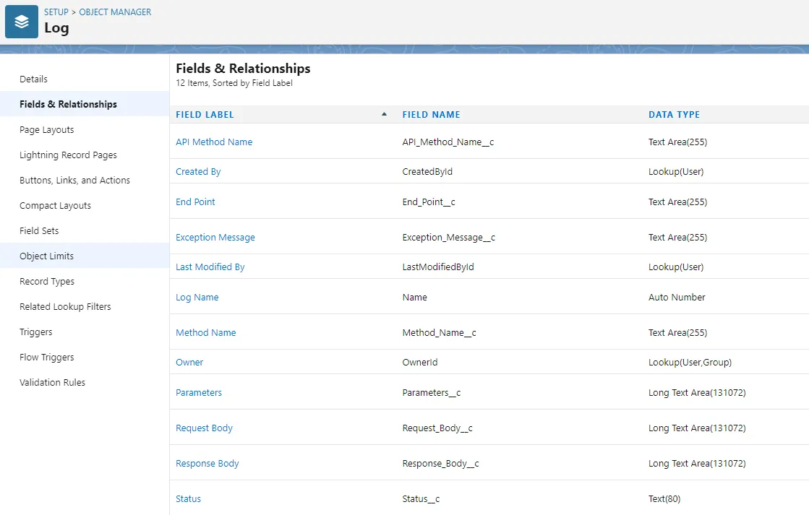Sort the table by Field Name column
This screenshot has height=515, width=809.
[431, 115]
